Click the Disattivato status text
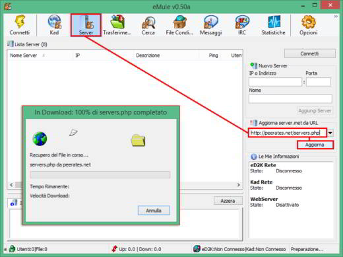 point(288,205)
